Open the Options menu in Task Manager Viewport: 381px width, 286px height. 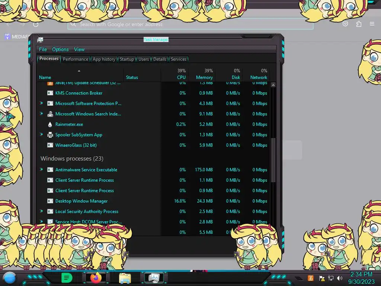[x=60, y=50]
